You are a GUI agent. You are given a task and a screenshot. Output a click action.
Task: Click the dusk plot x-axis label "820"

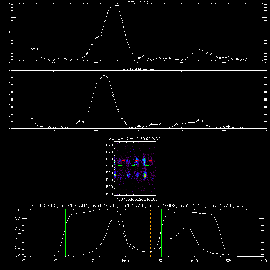pyautogui.click(x=53, y=130)
